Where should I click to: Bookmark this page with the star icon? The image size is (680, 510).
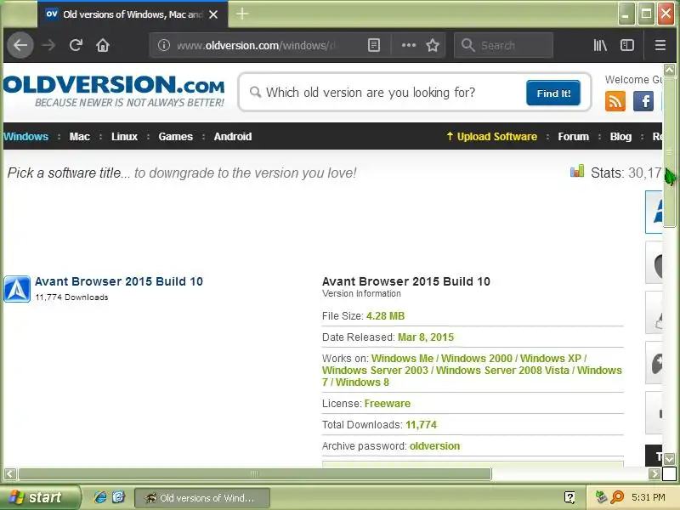433,45
